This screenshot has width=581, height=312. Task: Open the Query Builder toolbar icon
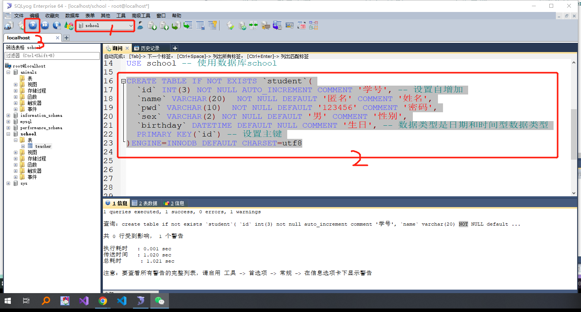coord(302,25)
